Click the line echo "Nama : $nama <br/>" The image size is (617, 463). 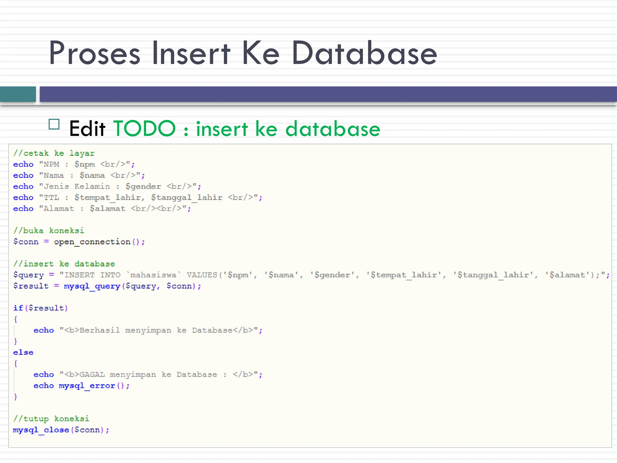[79, 175]
